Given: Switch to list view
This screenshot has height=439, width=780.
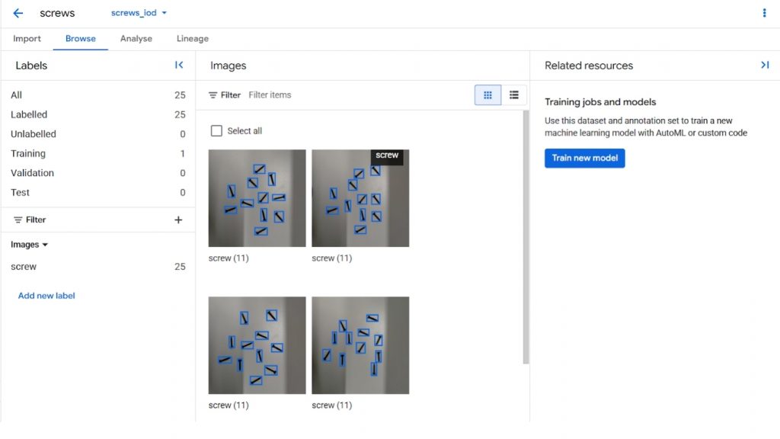Looking at the screenshot, I should click(514, 95).
